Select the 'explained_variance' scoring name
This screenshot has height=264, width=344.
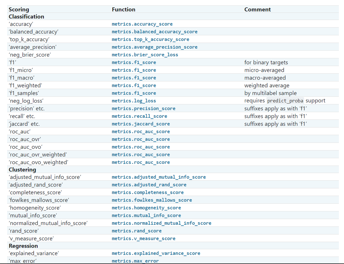34,253
